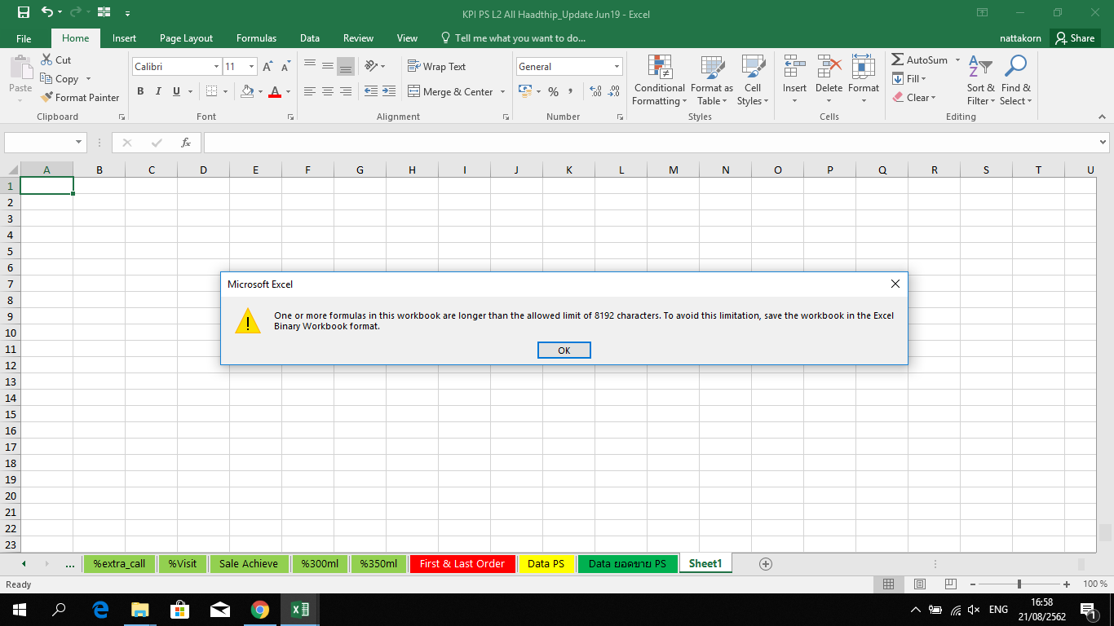Click the Format Painter brush

46,97
